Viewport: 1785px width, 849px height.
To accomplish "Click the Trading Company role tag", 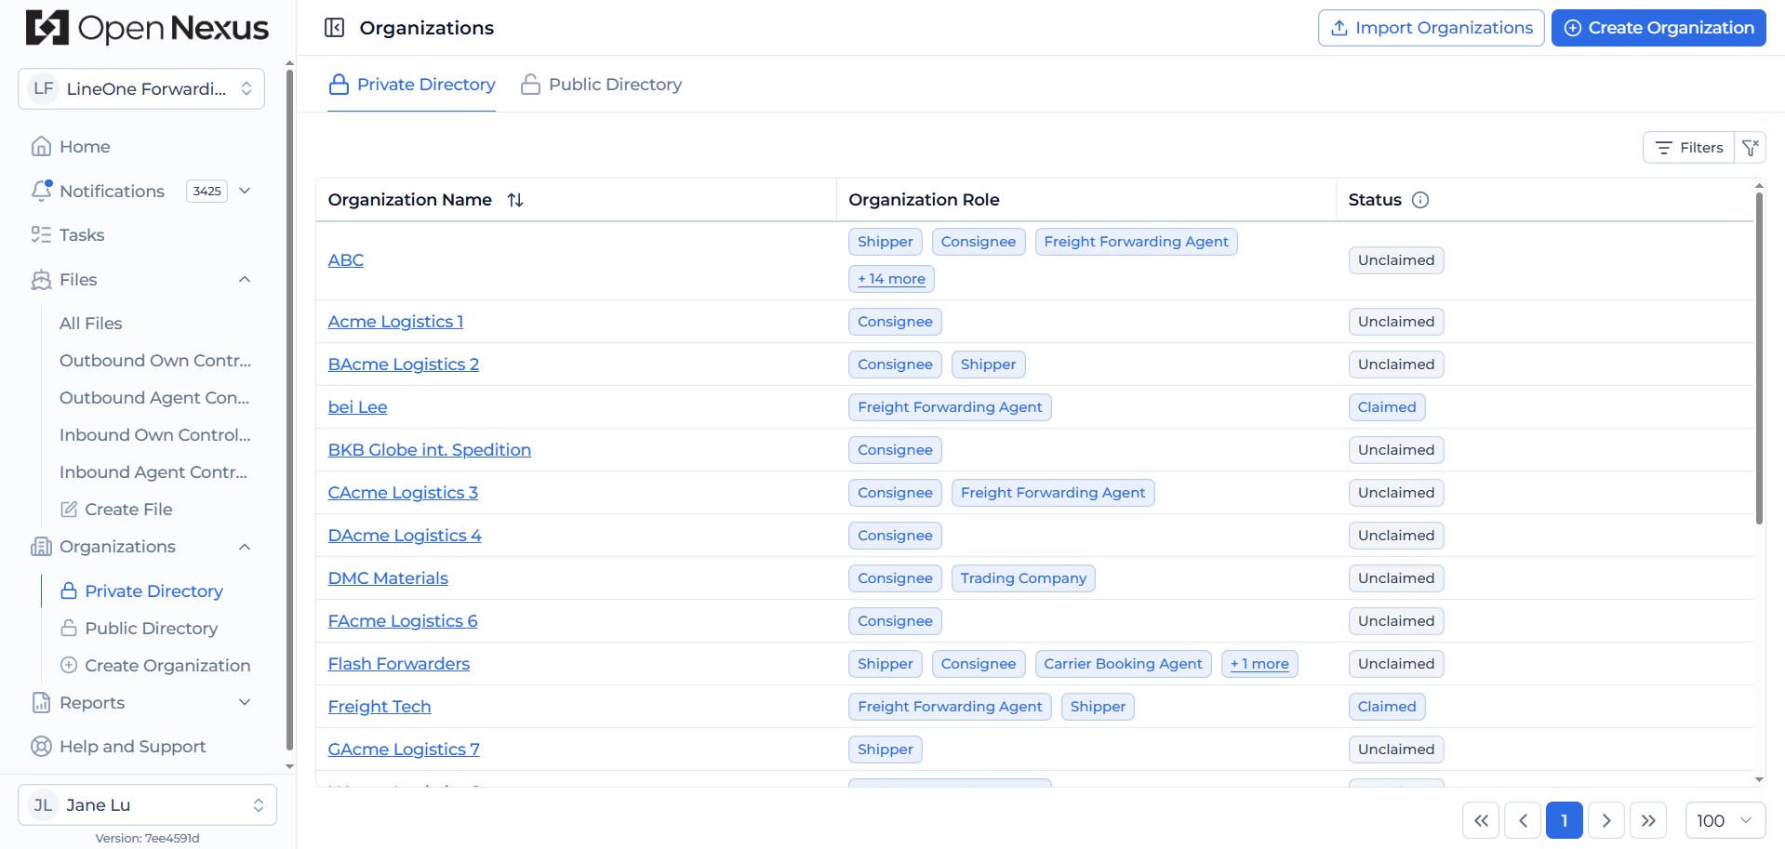I will pyautogui.click(x=1023, y=578).
